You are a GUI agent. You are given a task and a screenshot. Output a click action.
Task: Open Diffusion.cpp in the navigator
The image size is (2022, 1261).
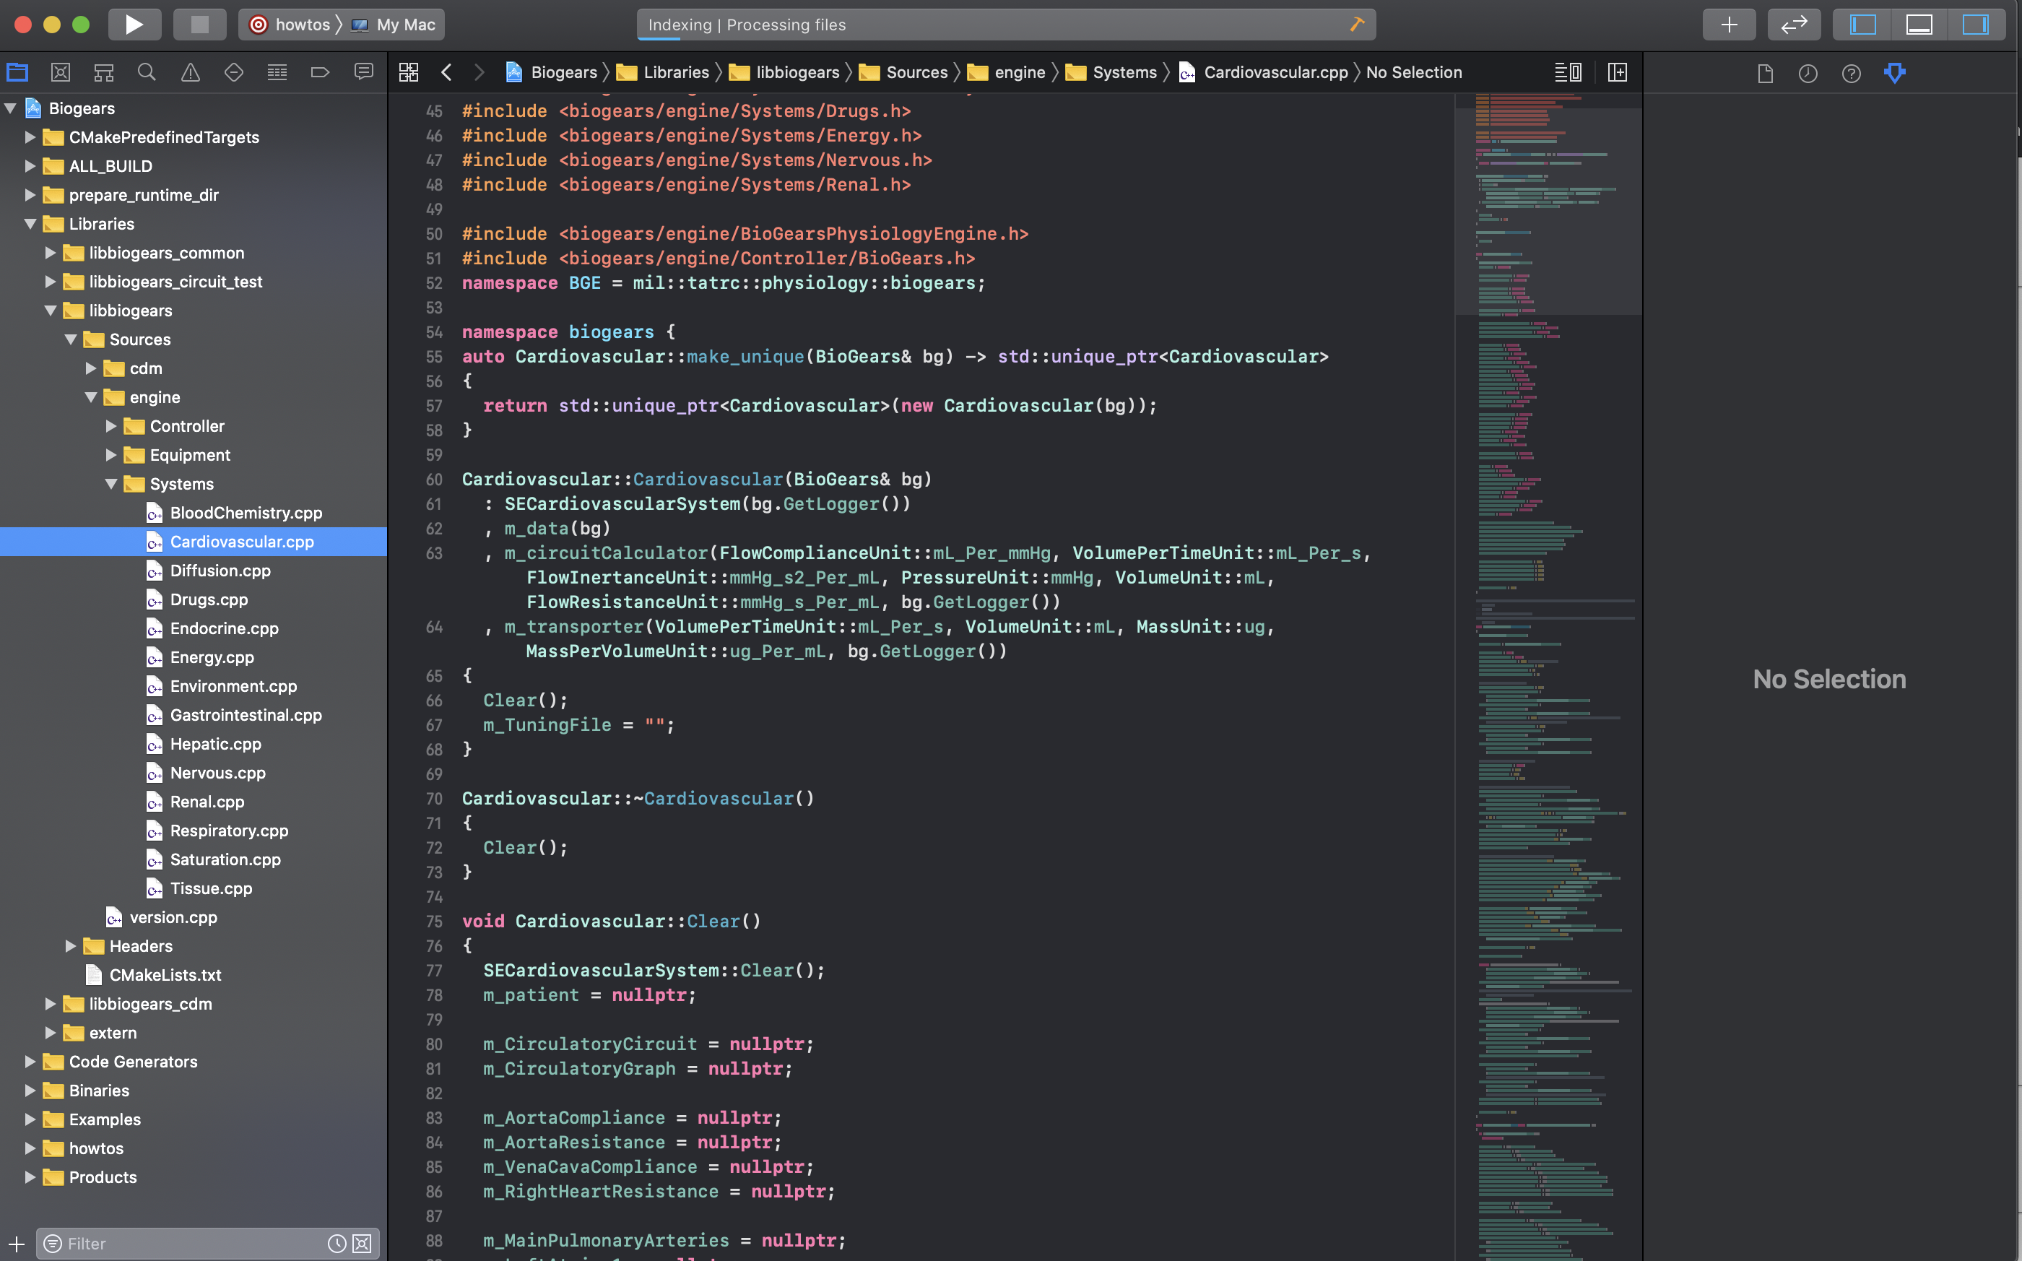point(220,571)
